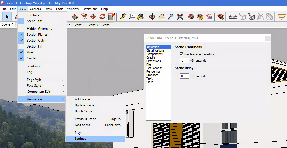Viewport: 287px width, 148px height.
Task: Open the Draw menu
Action: [48, 9]
